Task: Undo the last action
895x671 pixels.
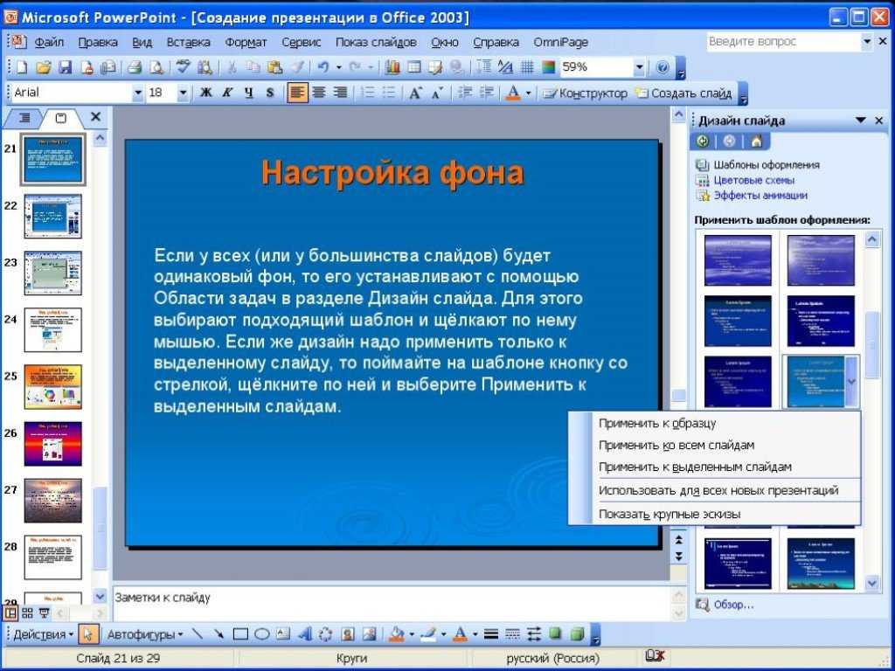Action: coord(323,68)
